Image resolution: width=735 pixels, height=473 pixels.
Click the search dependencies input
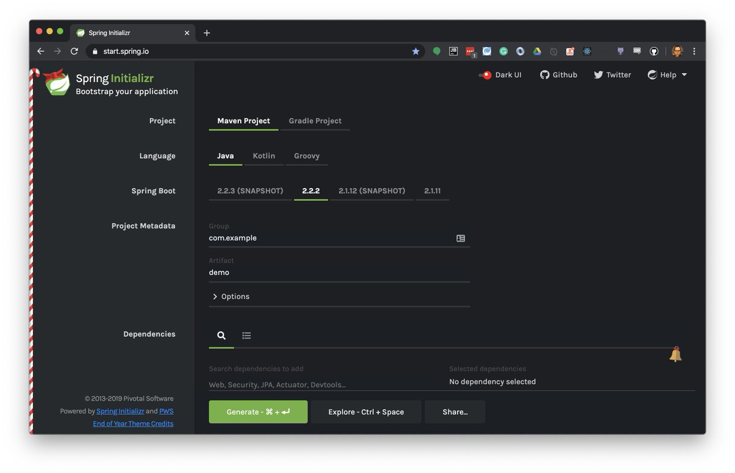coord(325,385)
